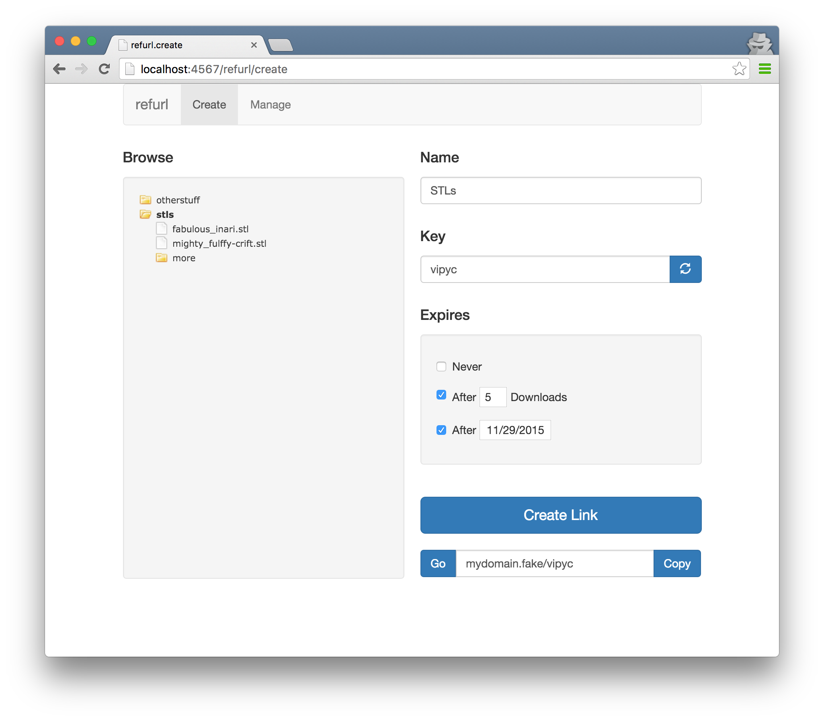824x721 pixels.
Task: Click the page icon in the address bar
Action: (129, 69)
